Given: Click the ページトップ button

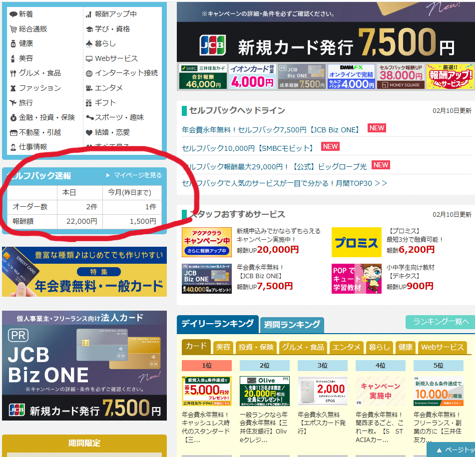Looking at the screenshot, I should click(451, 450).
